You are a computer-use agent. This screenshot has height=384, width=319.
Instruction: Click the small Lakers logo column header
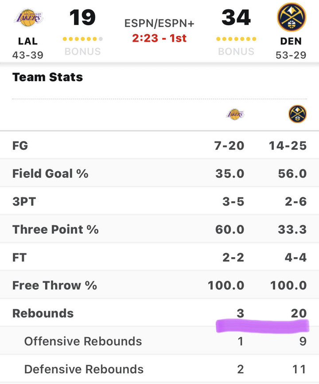(x=235, y=114)
